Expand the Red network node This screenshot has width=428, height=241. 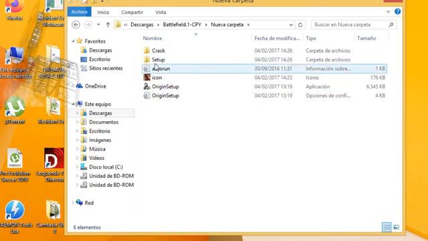click(x=73, y=203)
